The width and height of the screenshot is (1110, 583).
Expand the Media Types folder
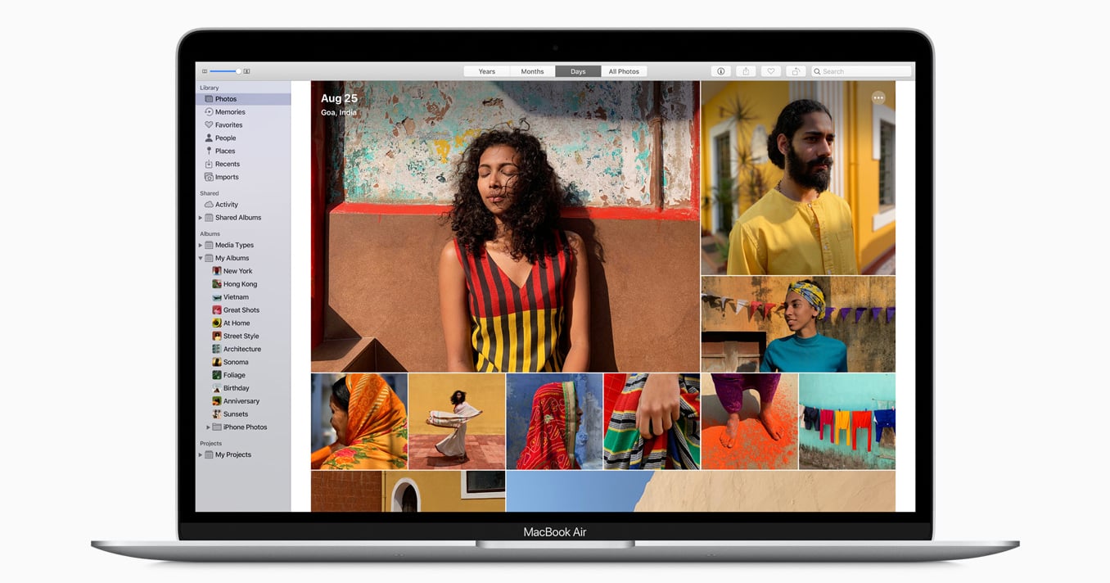click(201, 246)
